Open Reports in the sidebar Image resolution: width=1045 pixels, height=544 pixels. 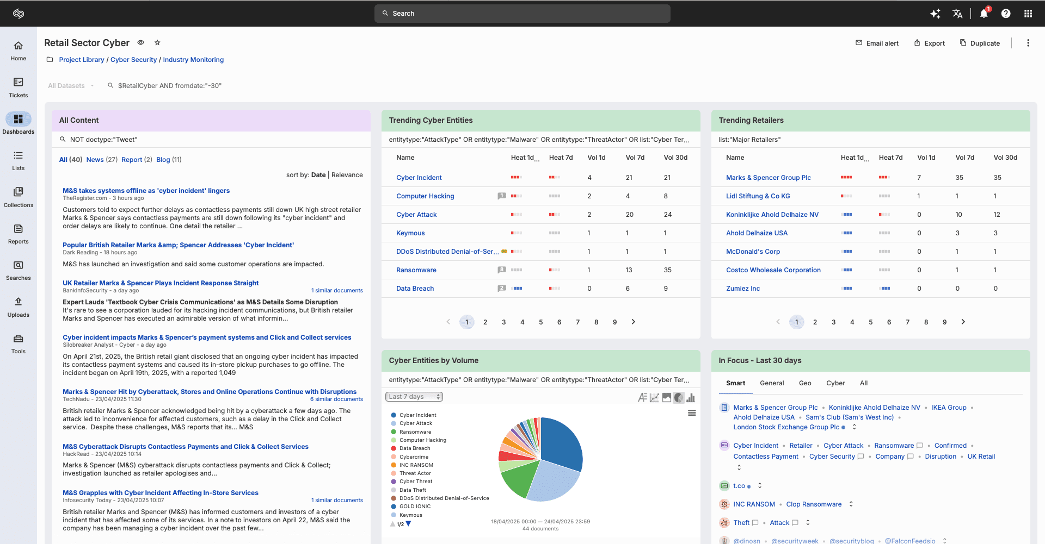[18, 234]
